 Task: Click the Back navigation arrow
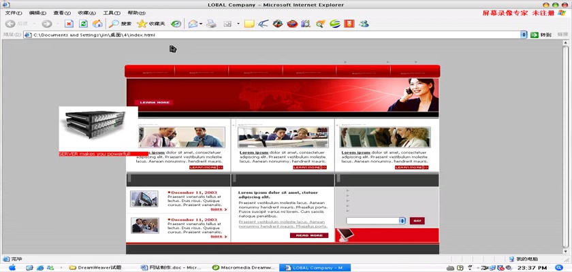(x=10, y=24)
